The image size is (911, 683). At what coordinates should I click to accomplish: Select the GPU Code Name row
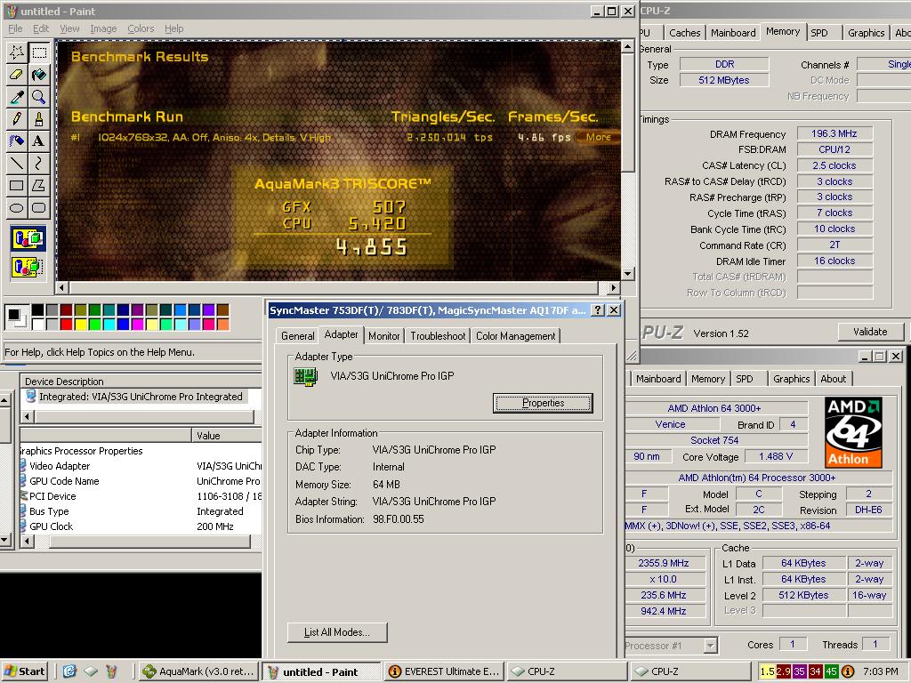click(x=140, y=481)
